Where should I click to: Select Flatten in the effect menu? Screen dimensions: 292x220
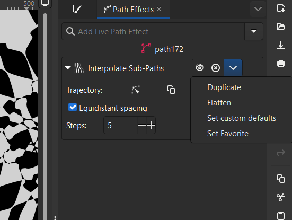(x=219, y=103)
